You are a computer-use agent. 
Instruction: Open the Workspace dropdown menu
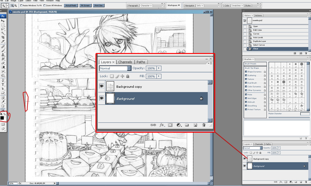174,5
